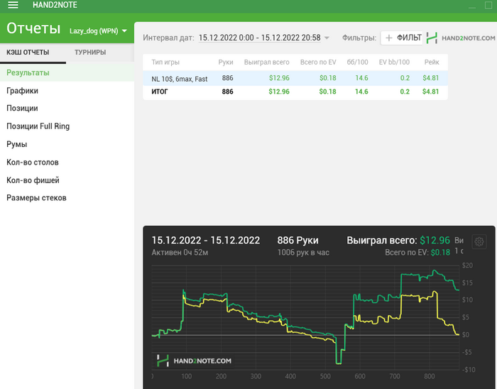Click the 15.12.2022 - 15.12.2022 chart title
Viewport: 497px width, 389px height.
click(205, 241)
